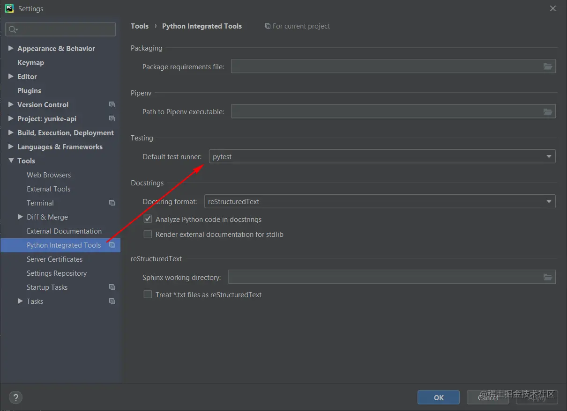Expand the Appearance & Behavior section

(11, 48)
